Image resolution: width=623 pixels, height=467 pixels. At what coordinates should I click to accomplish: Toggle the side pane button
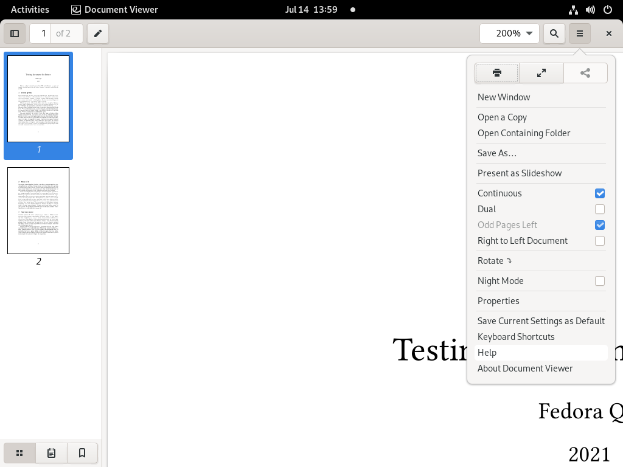pos(15,33)
